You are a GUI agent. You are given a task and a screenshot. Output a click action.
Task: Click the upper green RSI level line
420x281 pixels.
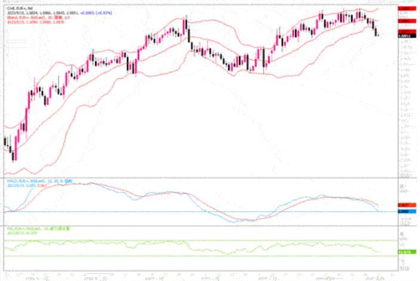(x=179, y=240)
